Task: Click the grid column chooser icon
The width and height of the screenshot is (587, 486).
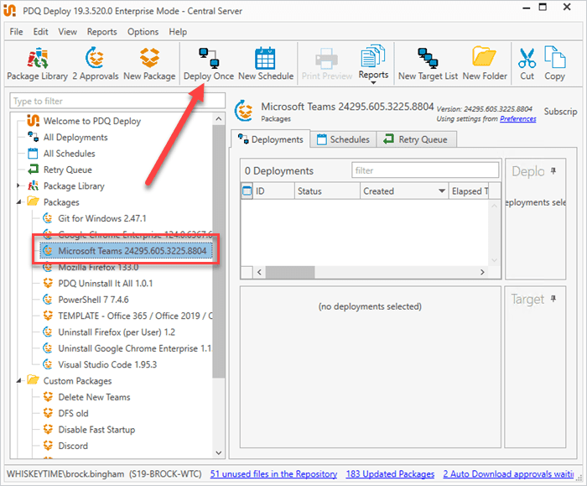Action: [x=247, y=191]
